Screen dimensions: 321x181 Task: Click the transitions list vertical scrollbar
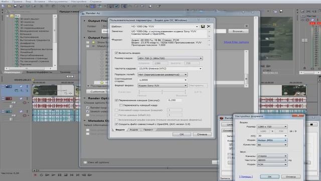[55, 41]
